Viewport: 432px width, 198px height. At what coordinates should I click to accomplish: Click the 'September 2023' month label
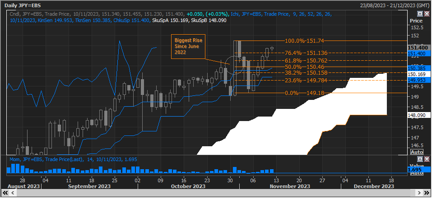89,186
